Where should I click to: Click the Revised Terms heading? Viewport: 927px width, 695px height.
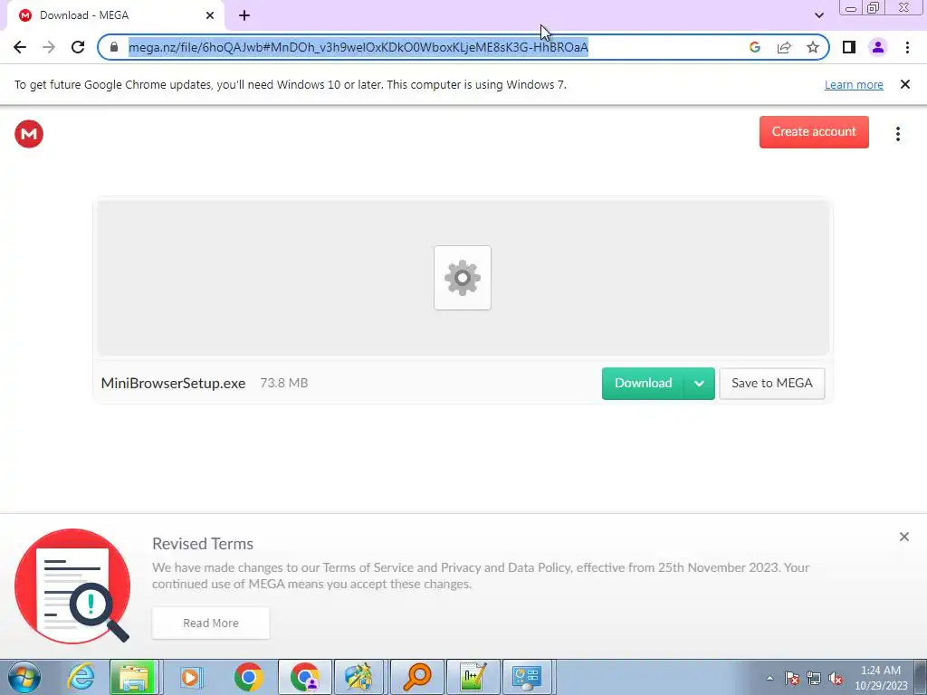coord(203,544)
